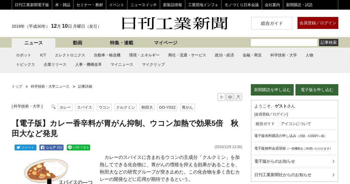Viewport: 350px width, 184px height.
Task: Open 電子版有料購読の申し込み link
Action: [x=290, y=136]
